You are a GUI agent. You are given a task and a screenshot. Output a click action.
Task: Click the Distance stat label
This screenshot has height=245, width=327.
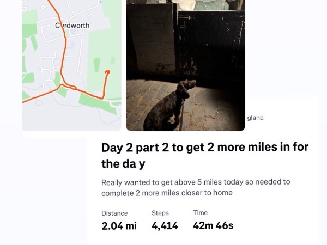(114, 213)
